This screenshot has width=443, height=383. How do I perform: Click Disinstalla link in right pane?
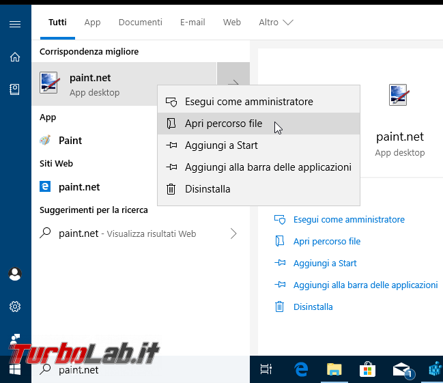click(x=313, y=307)
